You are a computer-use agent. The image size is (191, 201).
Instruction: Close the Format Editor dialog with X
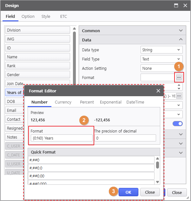tap(158, 91)
